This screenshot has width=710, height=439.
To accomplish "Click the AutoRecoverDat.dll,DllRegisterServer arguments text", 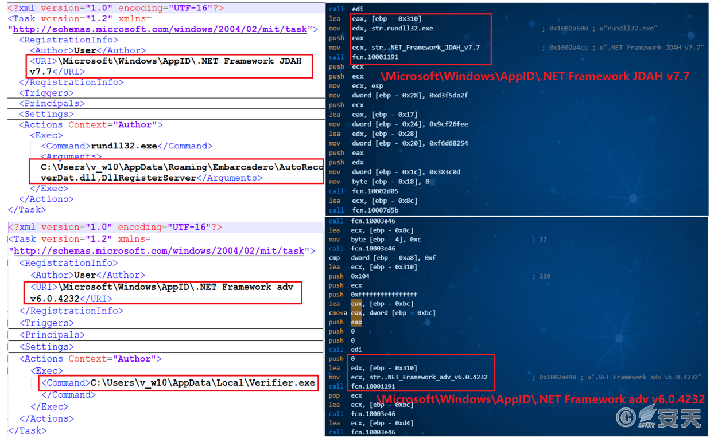I will click(172, 173).
